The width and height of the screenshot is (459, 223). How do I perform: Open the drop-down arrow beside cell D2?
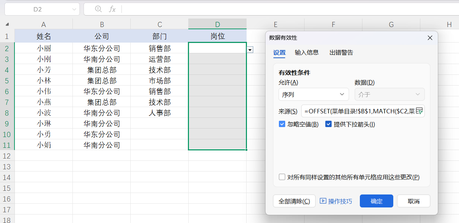(250, 49)
